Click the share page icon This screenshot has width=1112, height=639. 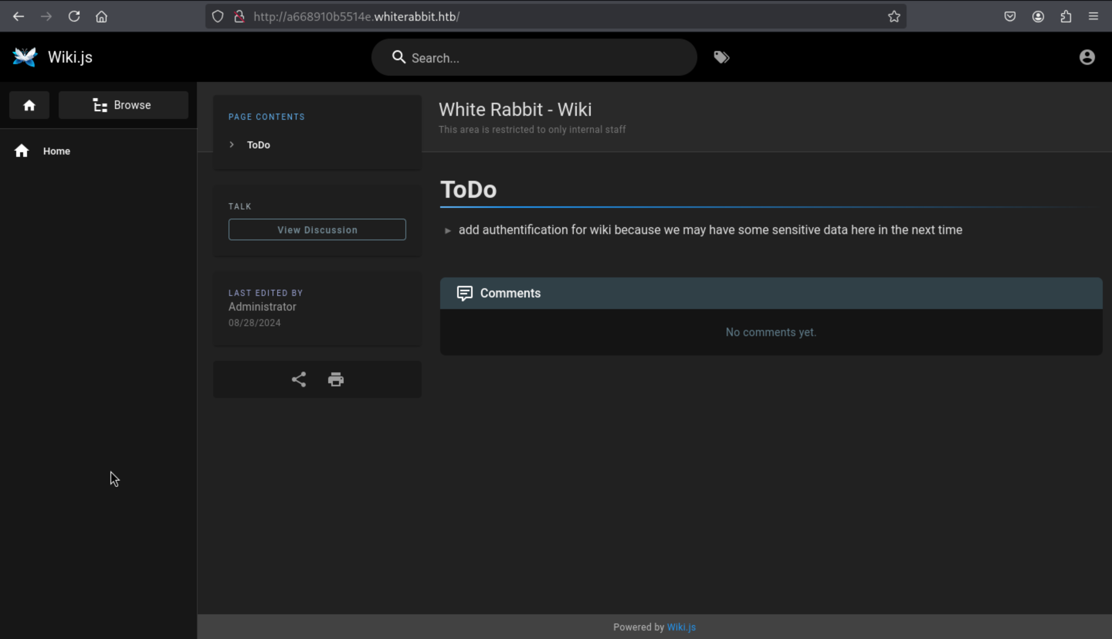click(298, 380)
